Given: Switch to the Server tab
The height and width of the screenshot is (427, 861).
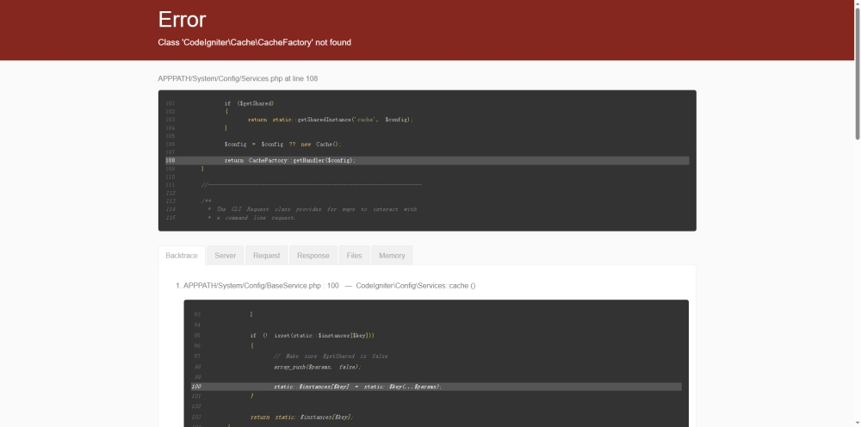Looking at the screenshot, I should [x=225, y=255].
